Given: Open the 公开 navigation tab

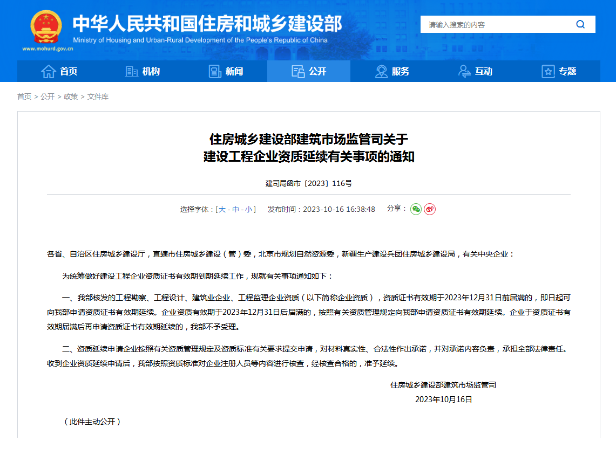Looking at the screenshot, I should 309,71.
